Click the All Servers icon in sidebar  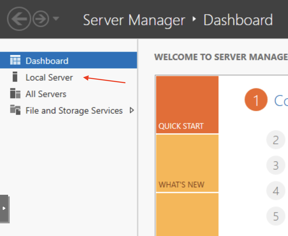(x=15, y=94)
